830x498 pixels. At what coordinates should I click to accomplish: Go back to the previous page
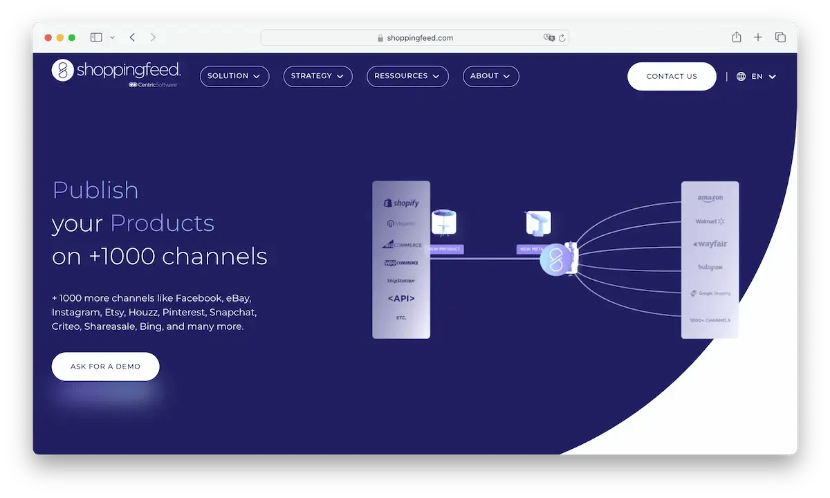132,37
